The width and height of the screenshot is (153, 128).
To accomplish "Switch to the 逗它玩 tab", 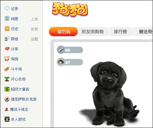I will click(63, 31).
